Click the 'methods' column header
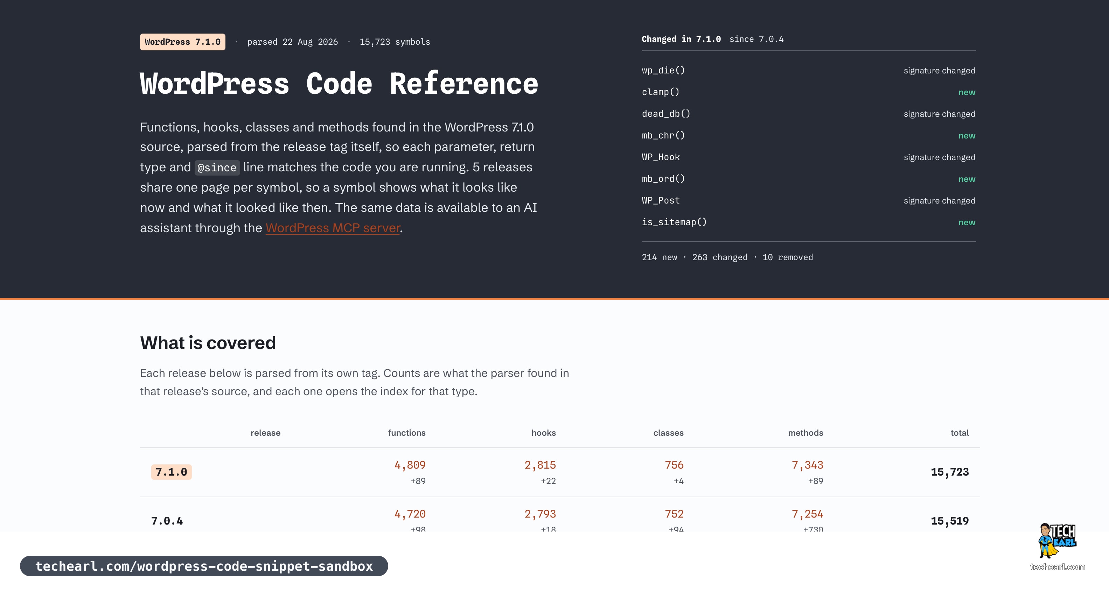1109x591 pixels. coord(805,433)
